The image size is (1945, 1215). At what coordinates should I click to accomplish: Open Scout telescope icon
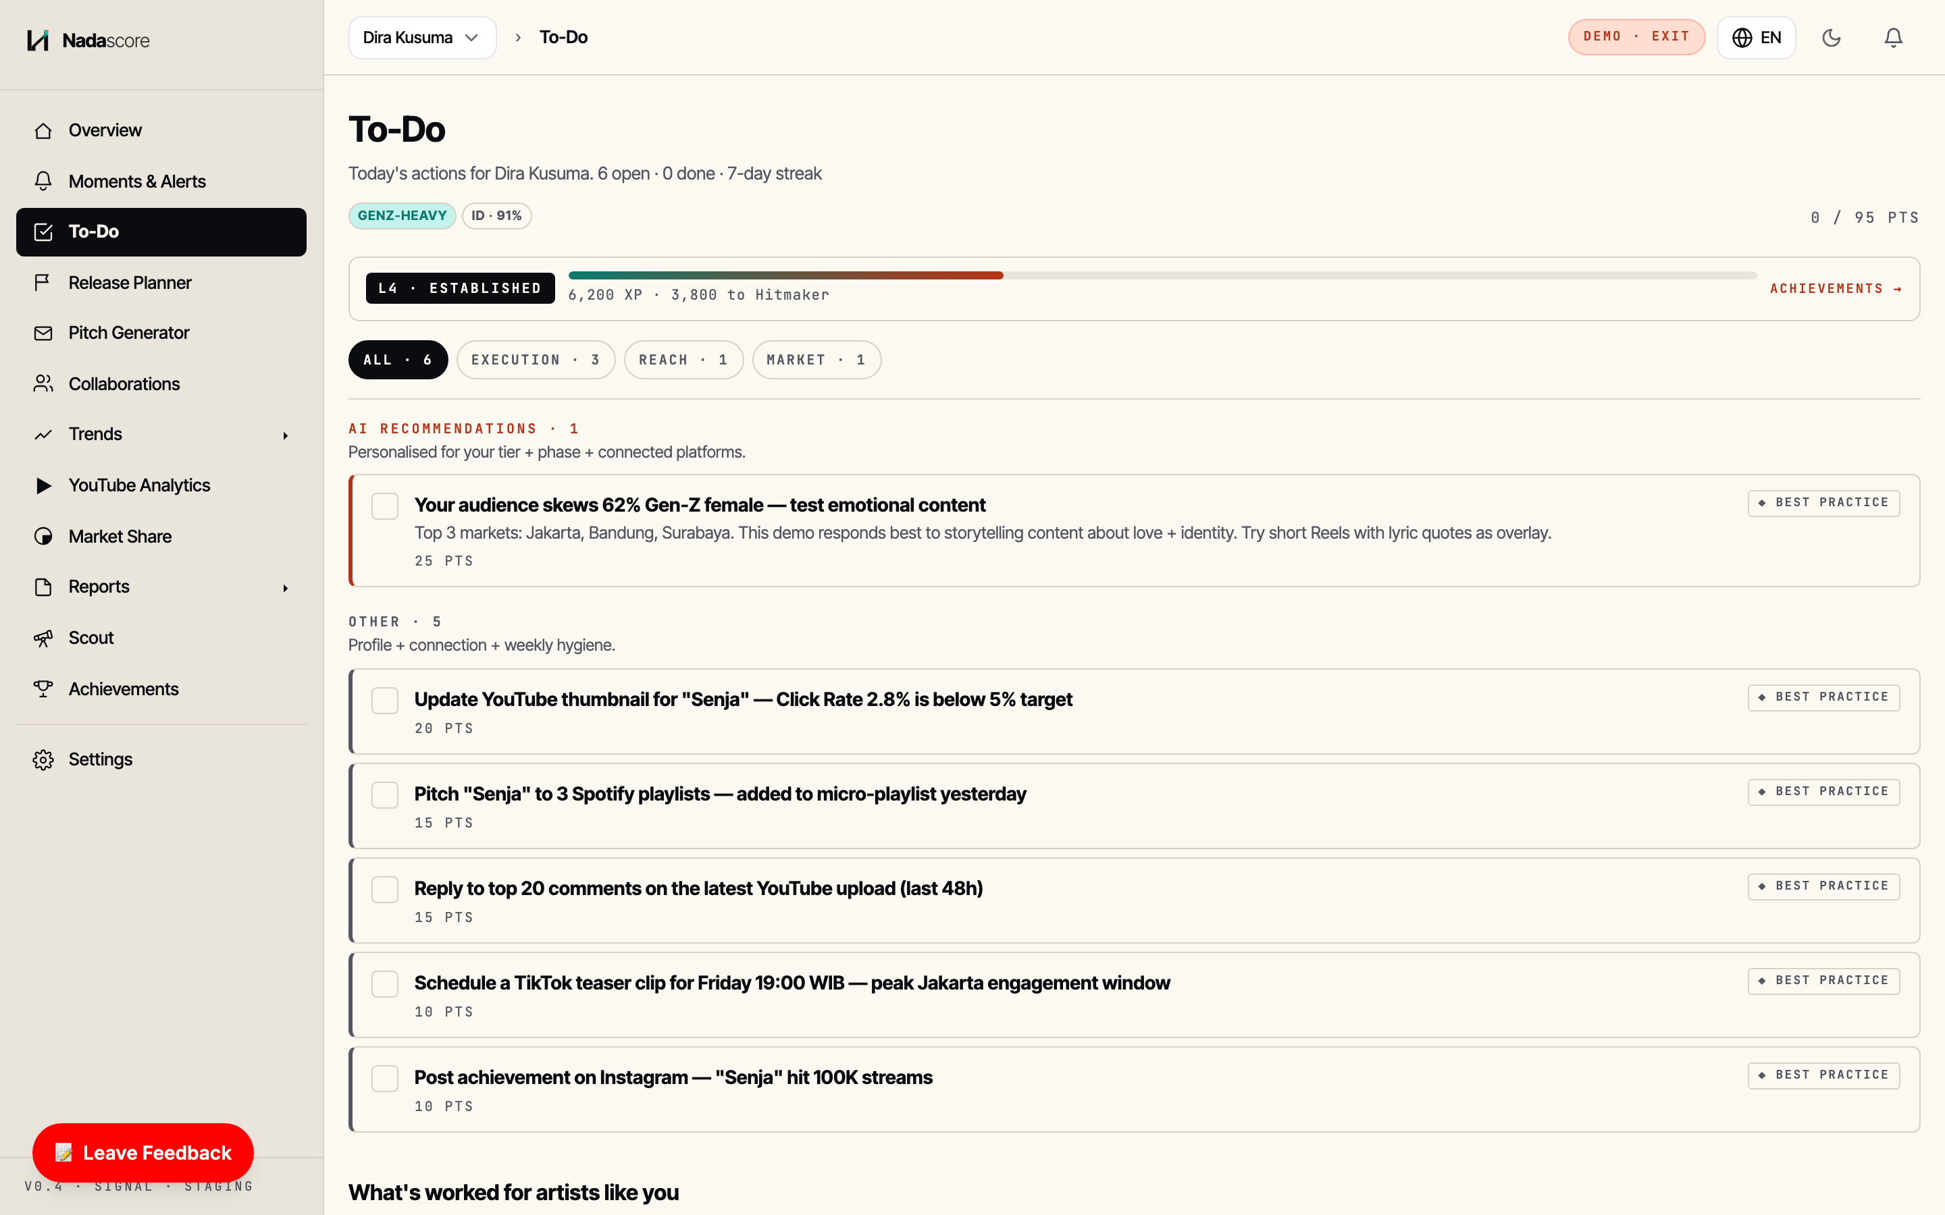(43, 638)
